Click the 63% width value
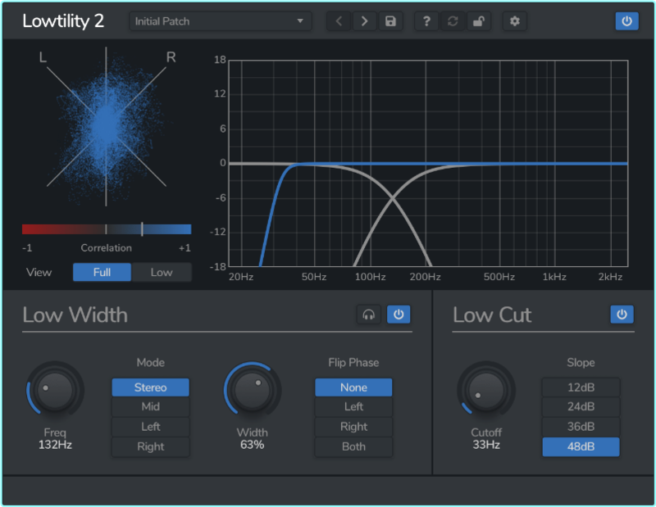The image size is (656, 507). tap(253, 445)
